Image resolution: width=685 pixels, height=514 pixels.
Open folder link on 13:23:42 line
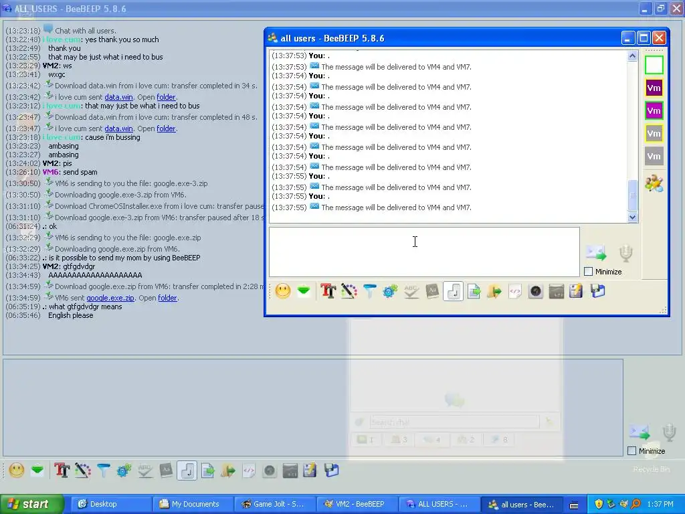click(x=167, y=97)
